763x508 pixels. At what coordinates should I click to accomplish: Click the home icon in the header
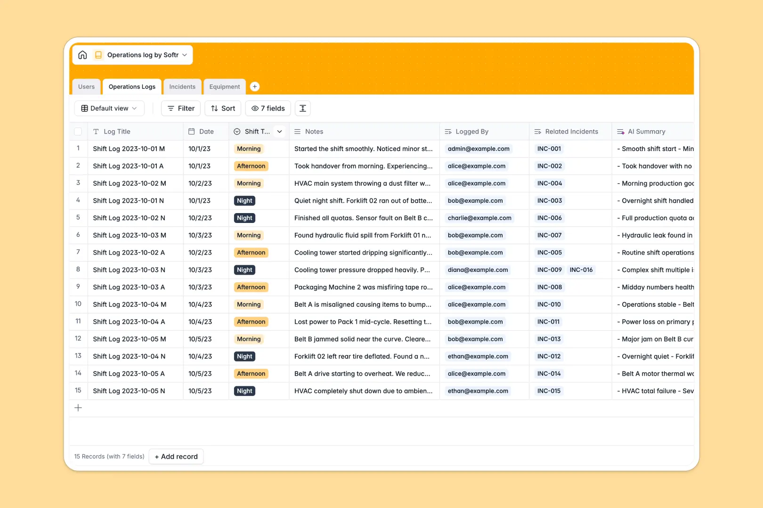coord(82,55)
